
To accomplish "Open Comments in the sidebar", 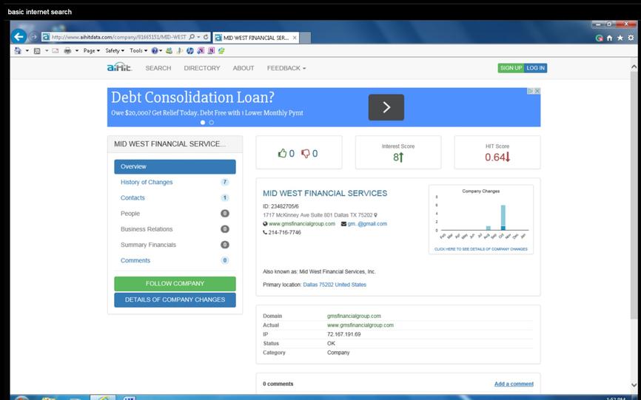I will point(175,260).
